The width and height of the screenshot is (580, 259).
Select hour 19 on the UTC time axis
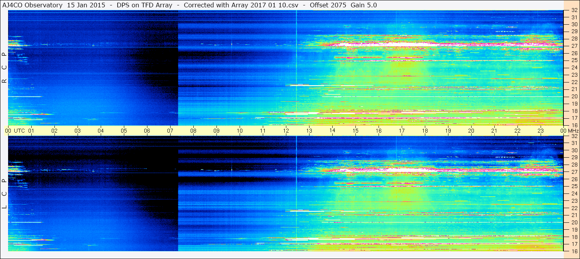coord(448,131)
